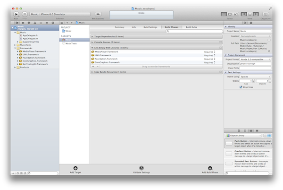Show the Media library
The height and width of the screenshot is (190, 283).
pos(257,131)
